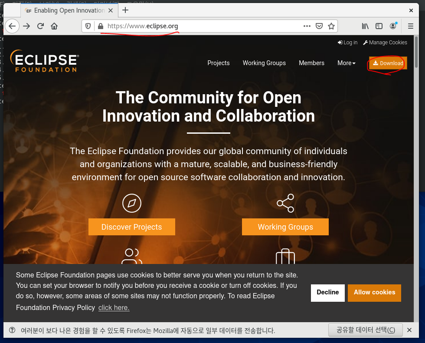The image size is (425, 343).
Task: Open the Working Groups nav item
Action: coord(264,63)
